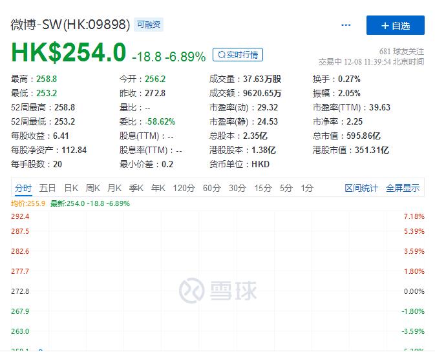Select the 季K chart tab

click(x=136, y=188)
